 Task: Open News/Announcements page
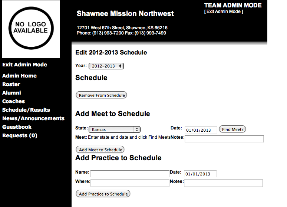tap(33, 118)
